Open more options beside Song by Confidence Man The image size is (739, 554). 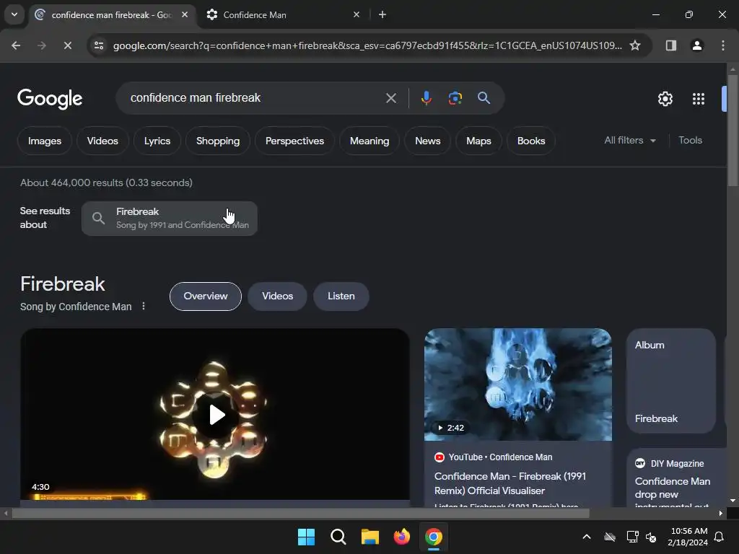click(x=144, y=306)
